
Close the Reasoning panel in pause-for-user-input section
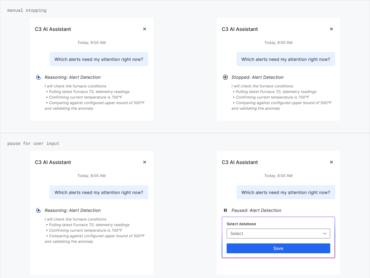click(145, 162)
